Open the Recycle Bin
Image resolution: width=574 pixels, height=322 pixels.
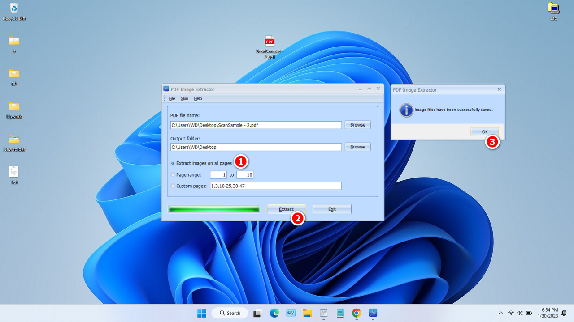pyautogui.click(x=13, y=9)
